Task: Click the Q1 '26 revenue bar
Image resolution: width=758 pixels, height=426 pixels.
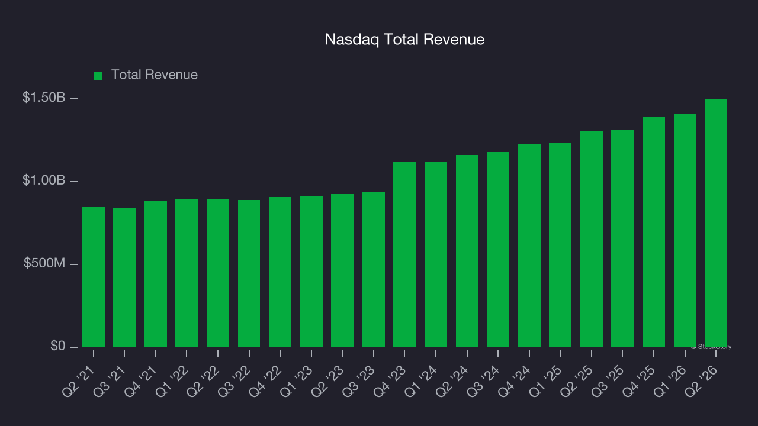Action: (685, 231)
